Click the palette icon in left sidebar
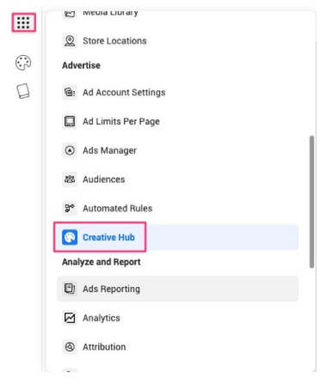Viewport: 321px width, 384px height. tap(23, 63)
